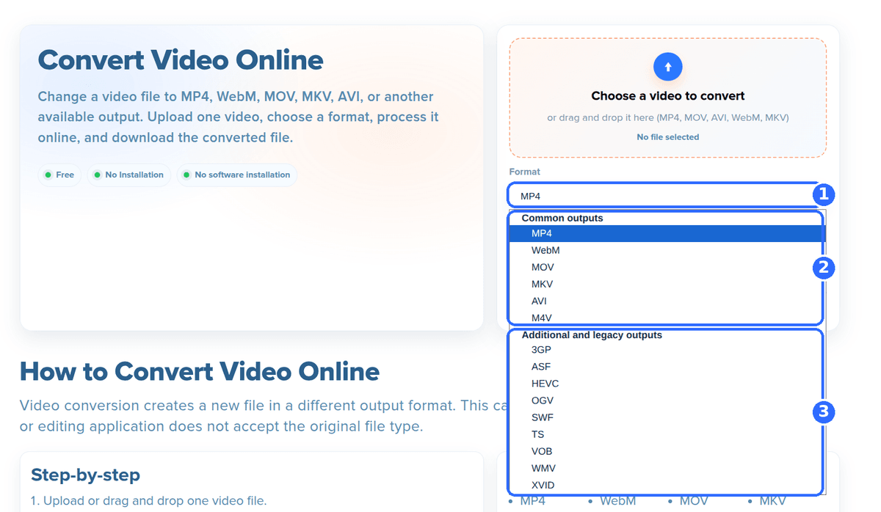Select SWF from legacy outputs
881x512 pixels.
(x=667, y=417)
